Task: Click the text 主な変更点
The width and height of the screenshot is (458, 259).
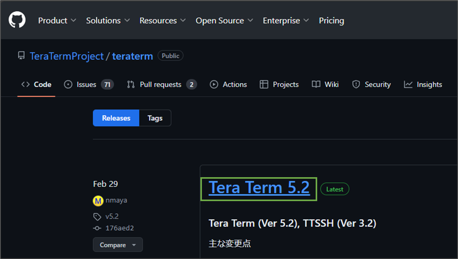Action: (x=230, y=243)
